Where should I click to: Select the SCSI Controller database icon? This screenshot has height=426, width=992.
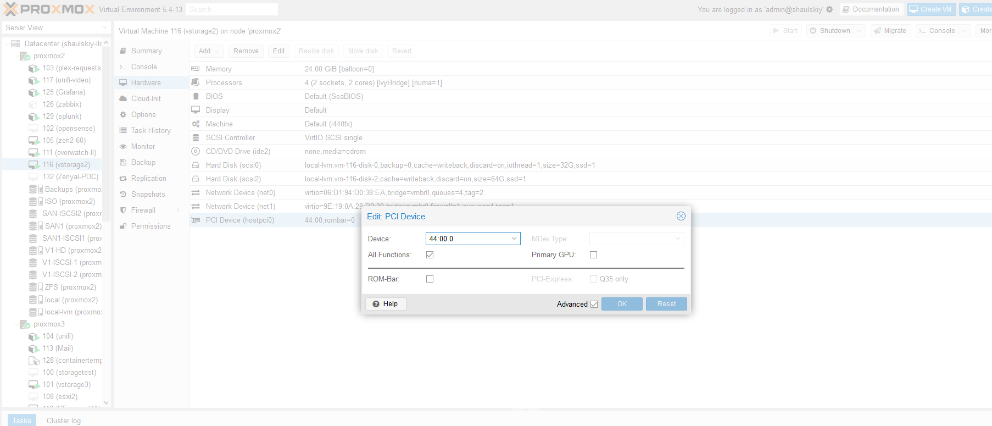[196, 138]
